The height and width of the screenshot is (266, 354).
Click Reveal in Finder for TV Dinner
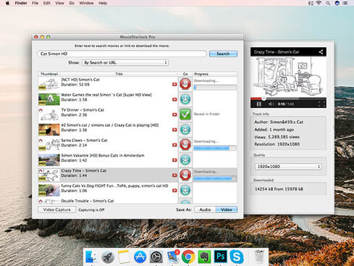207,114
